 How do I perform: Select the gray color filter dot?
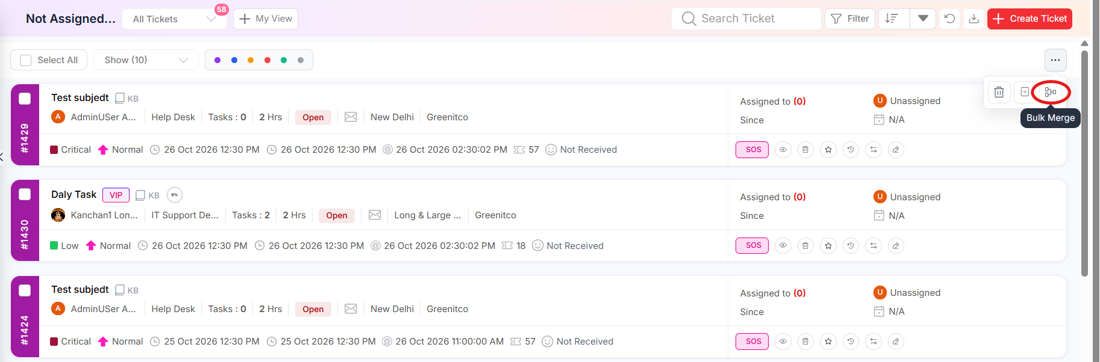[x=301, y=60]
